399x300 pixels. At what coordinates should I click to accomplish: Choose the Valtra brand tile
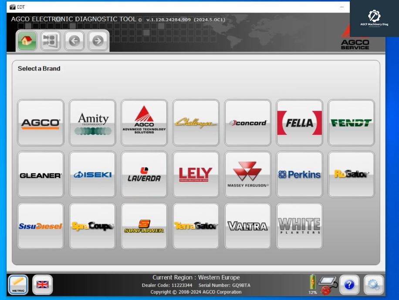click(248, 226)
